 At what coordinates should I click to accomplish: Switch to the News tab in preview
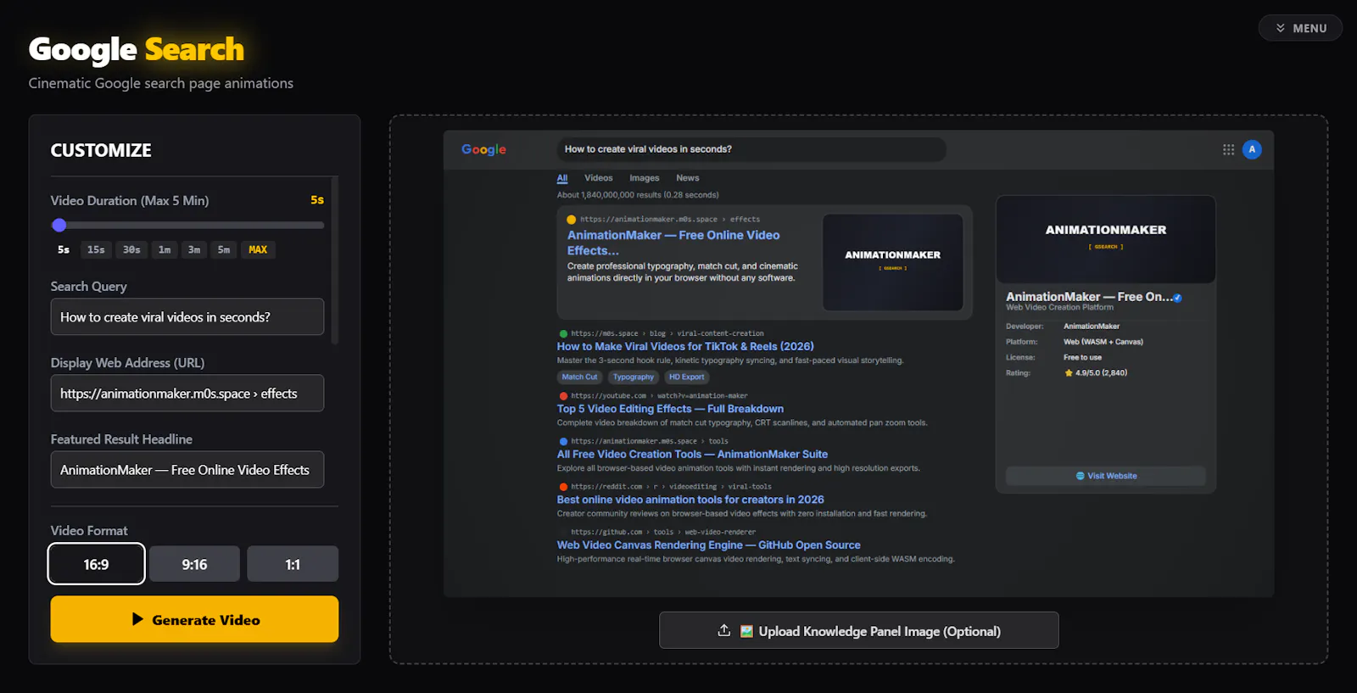click(688, 178)
